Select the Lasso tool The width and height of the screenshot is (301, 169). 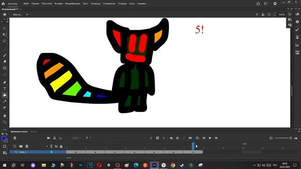5,41
